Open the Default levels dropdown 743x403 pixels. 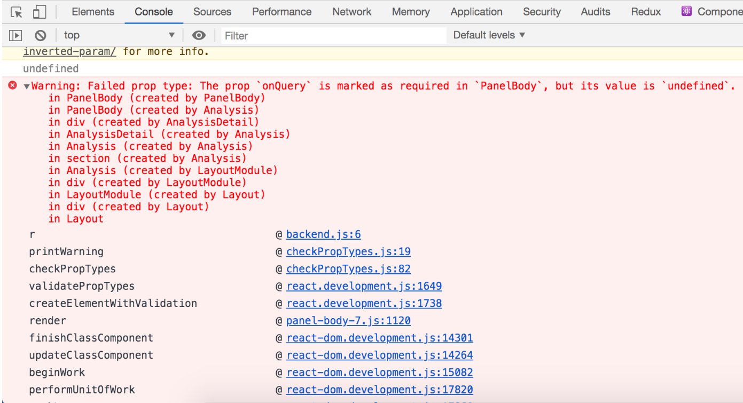tap(489, 35)
